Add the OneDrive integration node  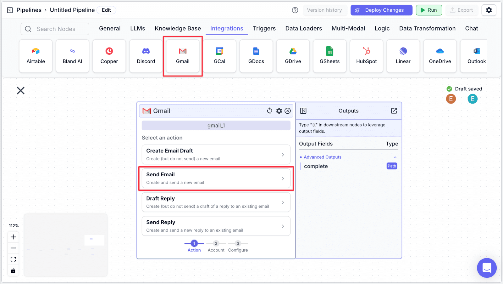click(x=440, y=56)
